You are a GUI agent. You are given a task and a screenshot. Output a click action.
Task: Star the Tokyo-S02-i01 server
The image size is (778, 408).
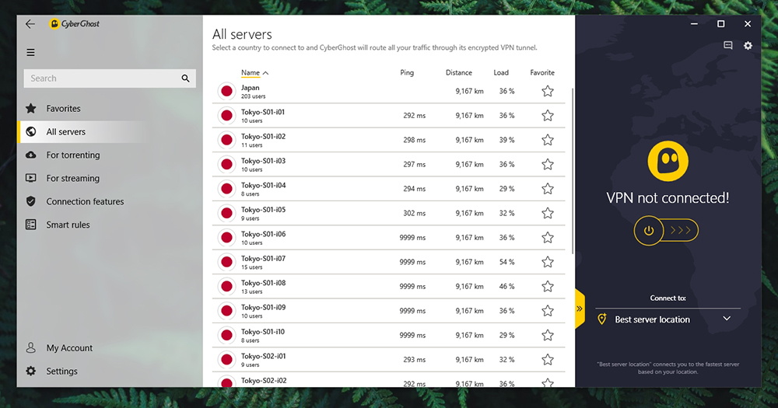548,359
